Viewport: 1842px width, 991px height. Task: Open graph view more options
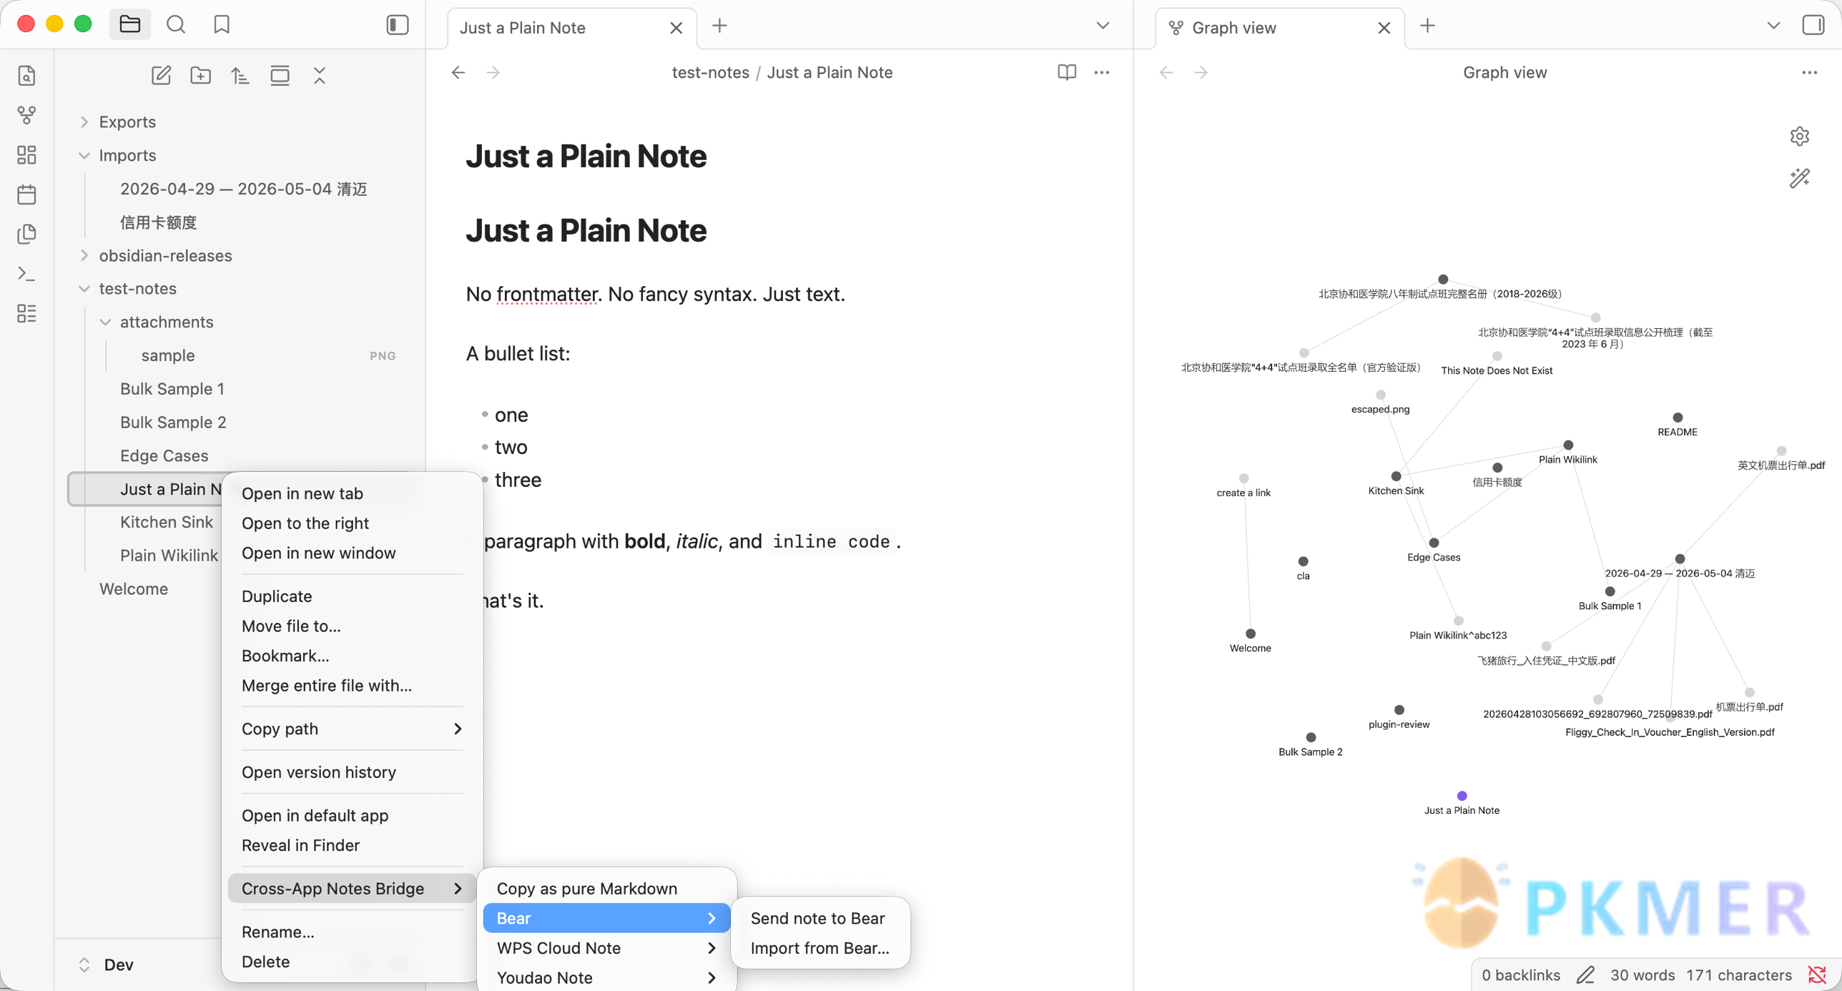(x=1809, y=72)
